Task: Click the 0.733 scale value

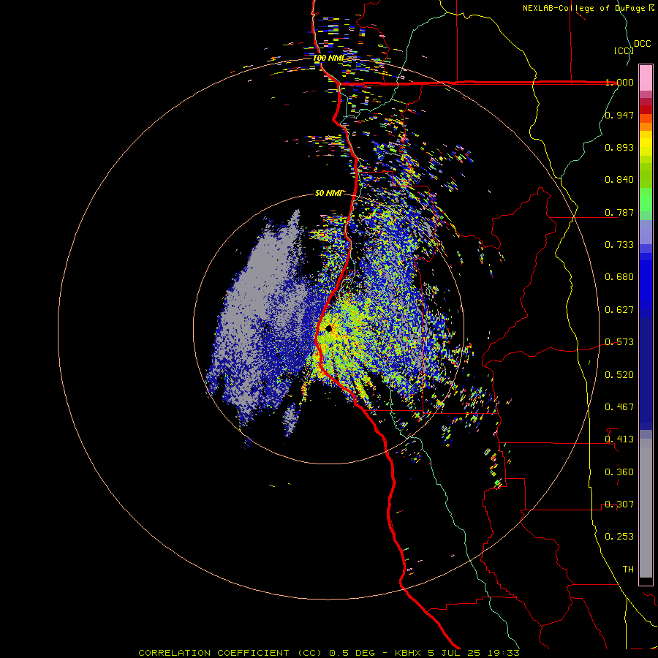Action: [619, 244]
